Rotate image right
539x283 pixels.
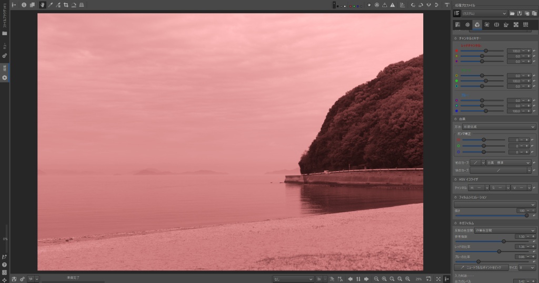[421, 5]
